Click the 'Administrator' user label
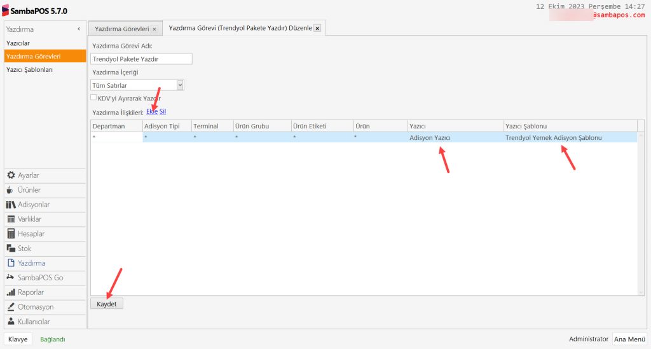651x349 pixels. [x=588, y=339]
